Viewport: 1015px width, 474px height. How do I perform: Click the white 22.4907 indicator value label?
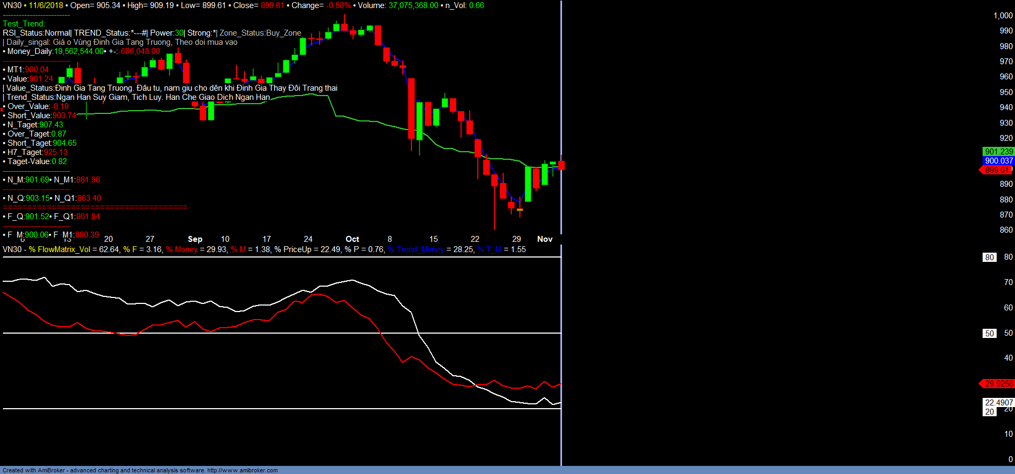tap(998, 403)
